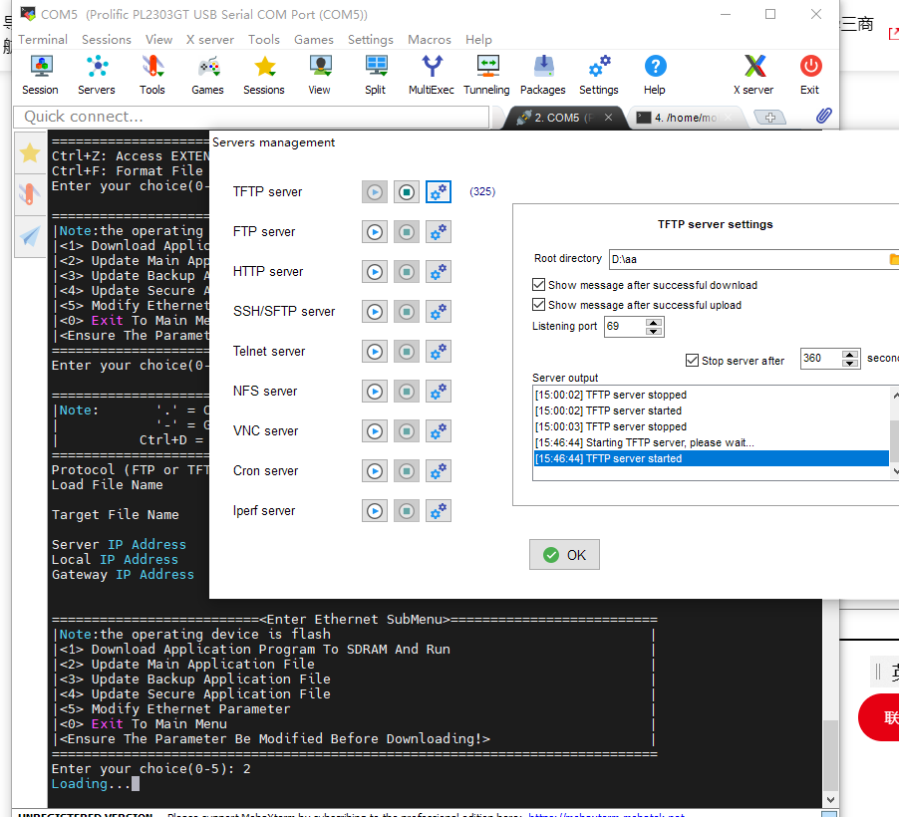This screenshot has width=899, height=817.
Task: Disable the Stop server after checkbox
Action: (693, 361)
